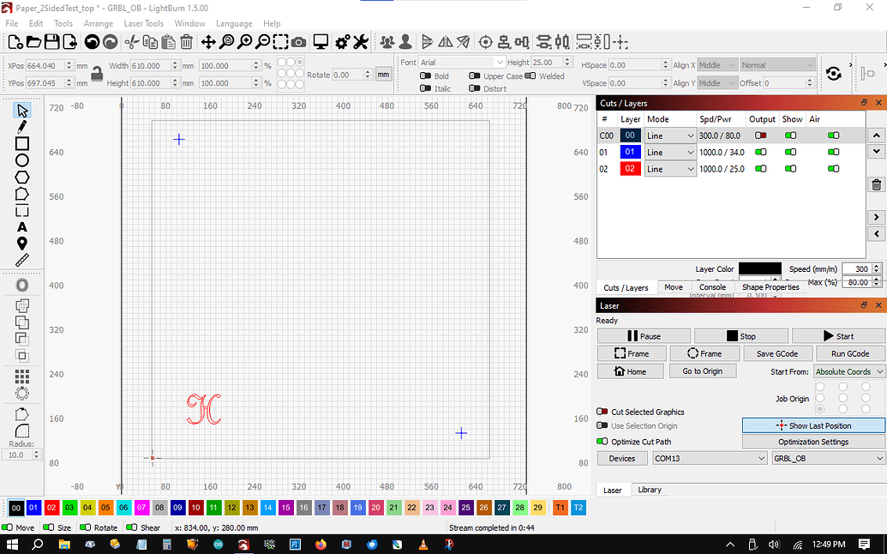Toggle Air switch for layer 02
Viewport: 887px width, 554px height.
tap(833, 169)
